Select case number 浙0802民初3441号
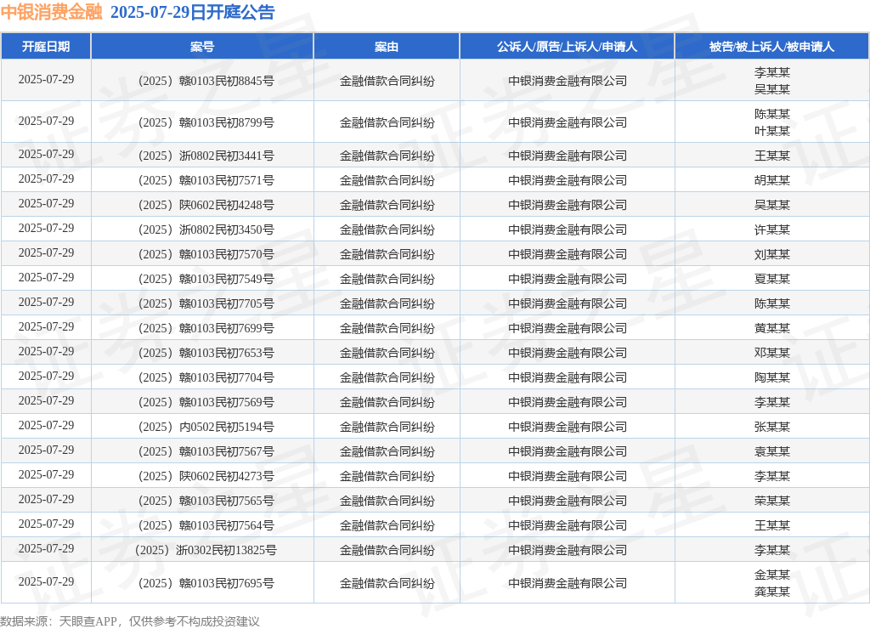 point(206,156)
